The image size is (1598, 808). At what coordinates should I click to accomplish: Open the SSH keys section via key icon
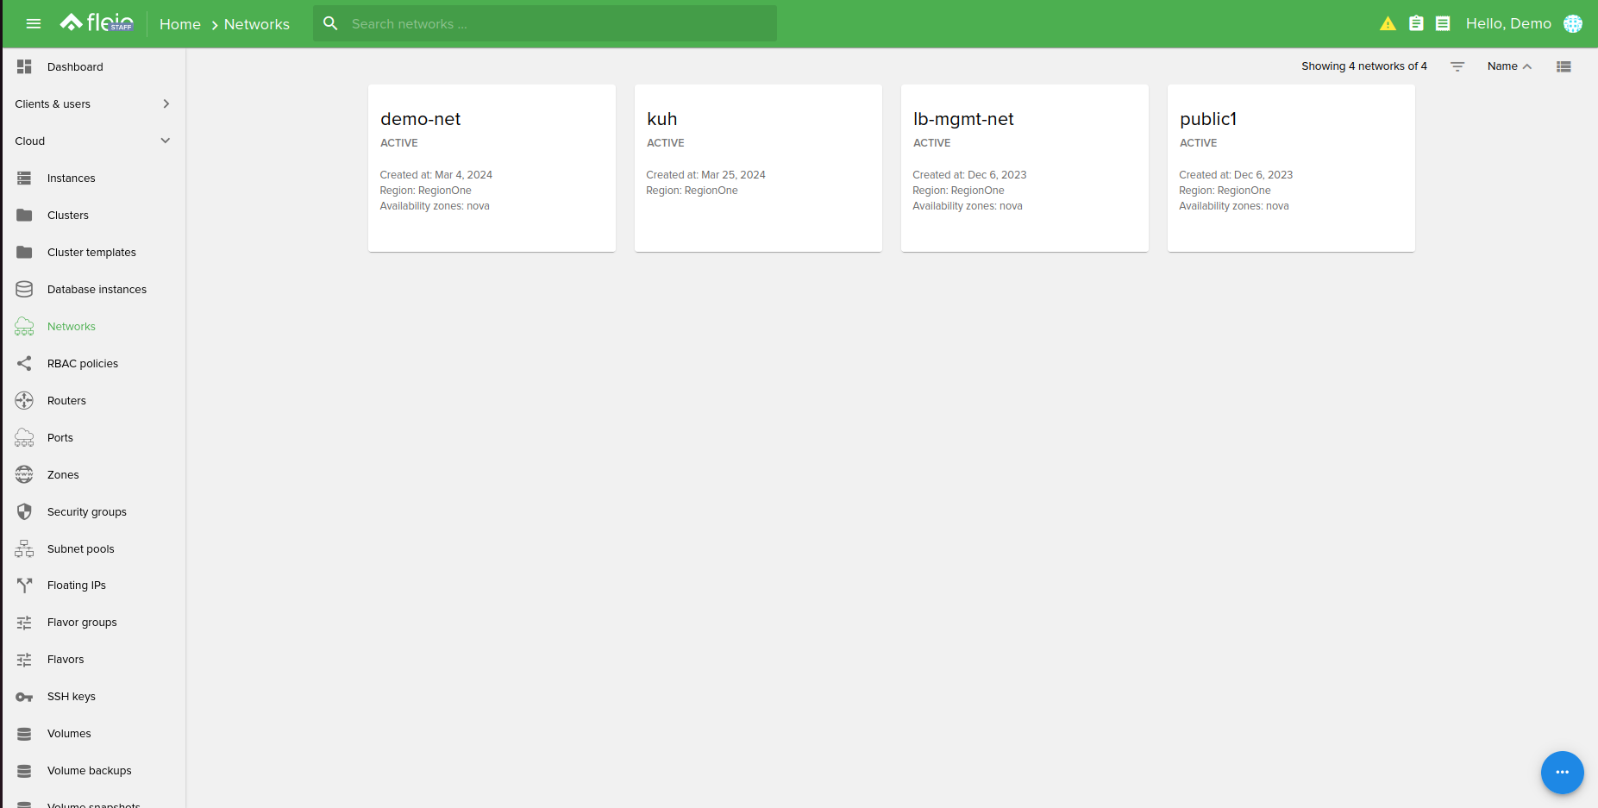click(x=24, y=696)
